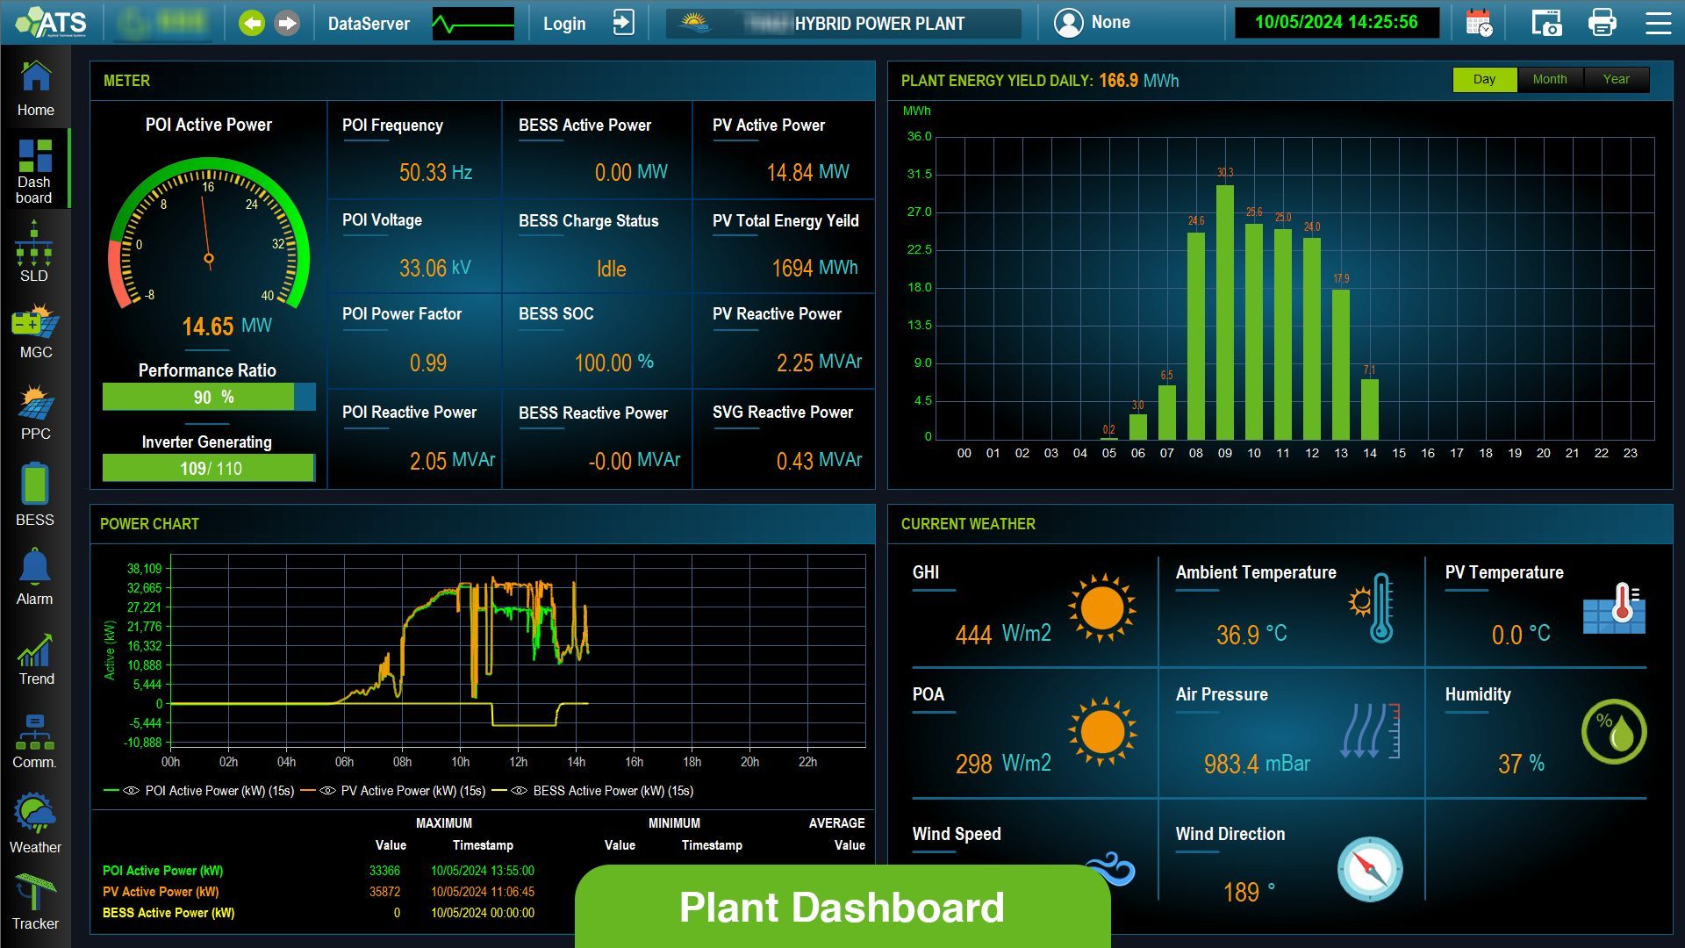Viewport: 1685px width, 948px height.
Task: Click the screenshot capture icon
Action: click(x=1545, y=23)
